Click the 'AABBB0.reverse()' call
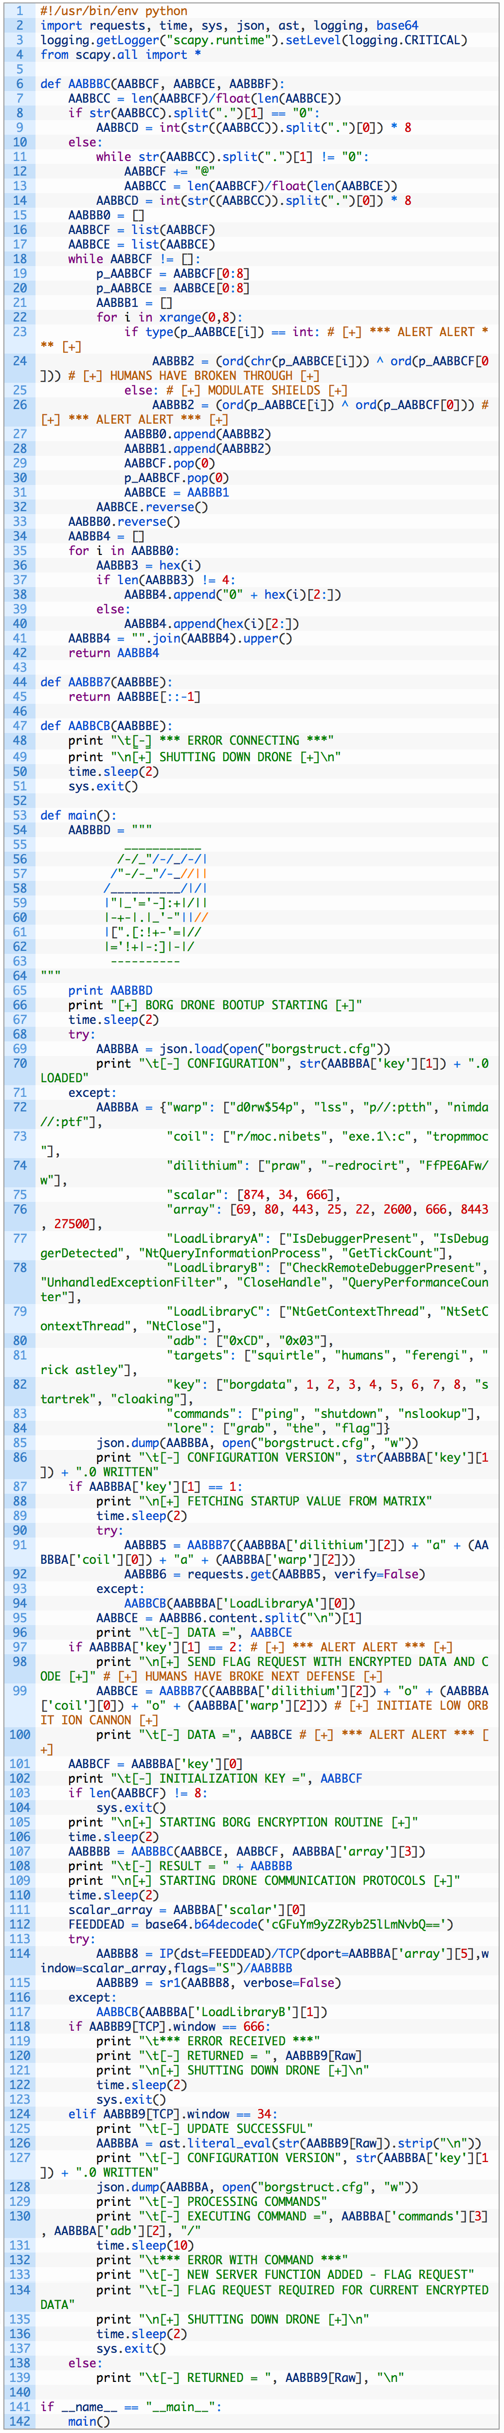This screenshot has width=504, height=2433. 124,521
